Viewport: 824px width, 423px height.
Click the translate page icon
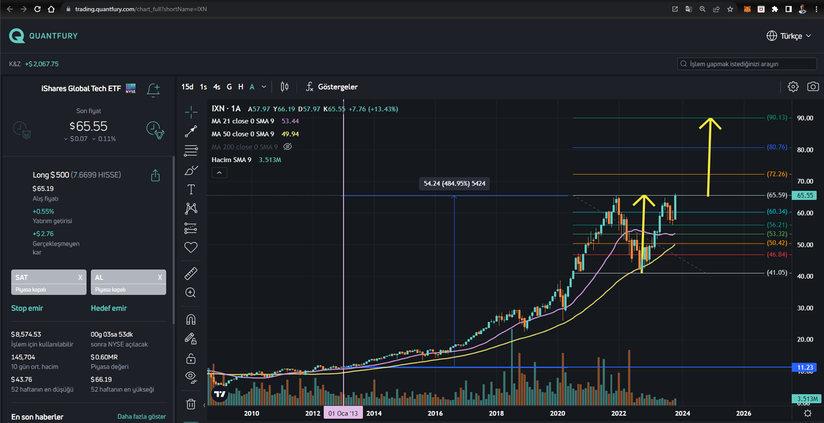pyautogui.click(x=689, y=9)
